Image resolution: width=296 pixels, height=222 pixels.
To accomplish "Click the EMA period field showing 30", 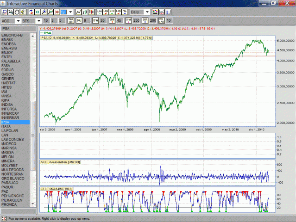I will point(103,21).
